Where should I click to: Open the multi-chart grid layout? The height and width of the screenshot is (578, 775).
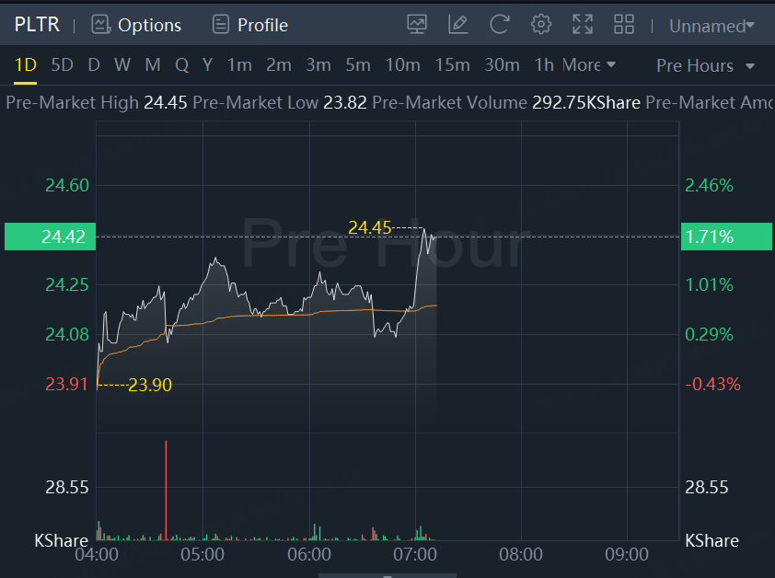click(x=624, y=25)
